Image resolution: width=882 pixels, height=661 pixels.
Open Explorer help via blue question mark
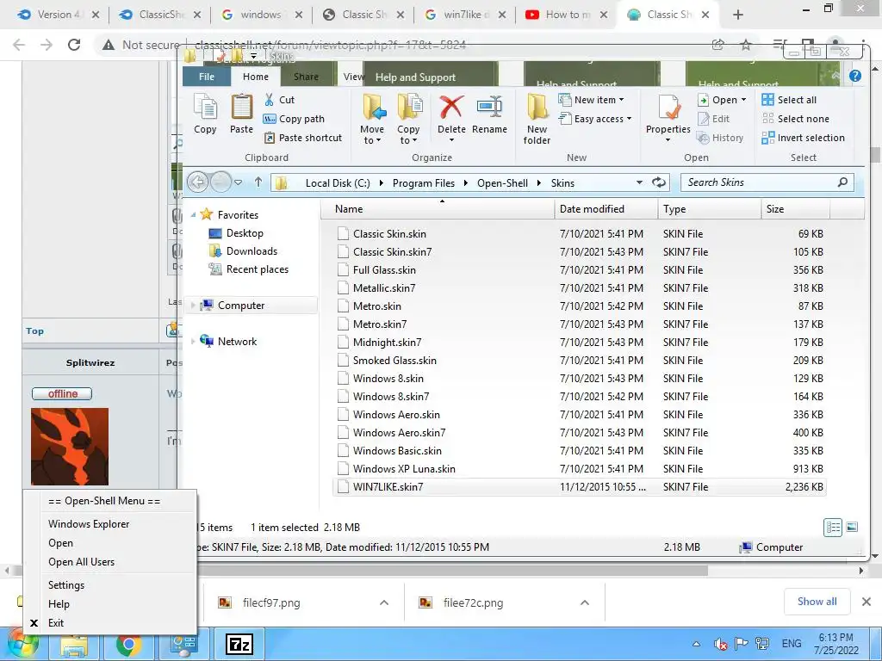tap(855, 76)
